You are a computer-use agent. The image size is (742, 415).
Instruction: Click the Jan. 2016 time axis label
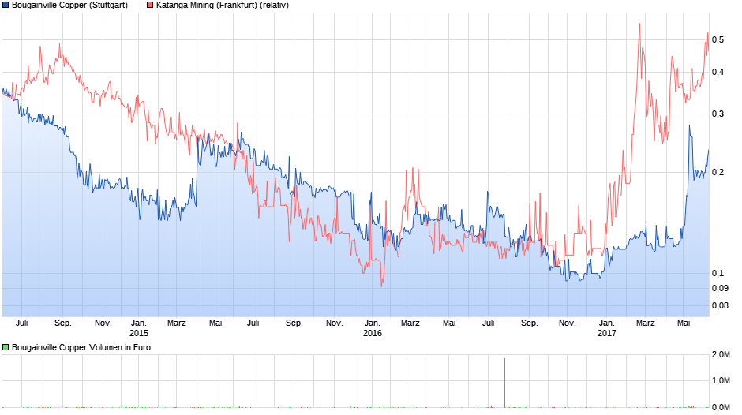click(373, 328)
